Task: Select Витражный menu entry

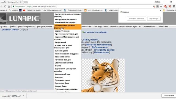Action: [60, 42]
